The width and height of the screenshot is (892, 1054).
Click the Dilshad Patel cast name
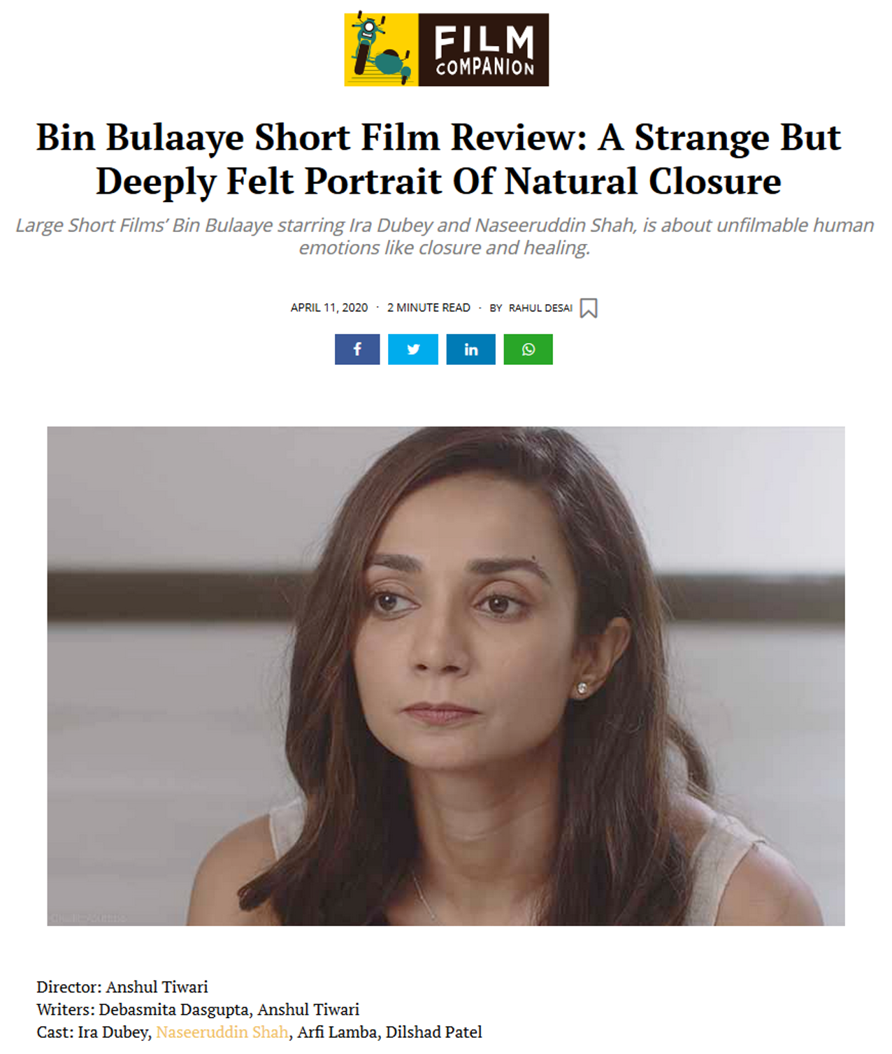pyautogui.click(x=434, y=1032)
